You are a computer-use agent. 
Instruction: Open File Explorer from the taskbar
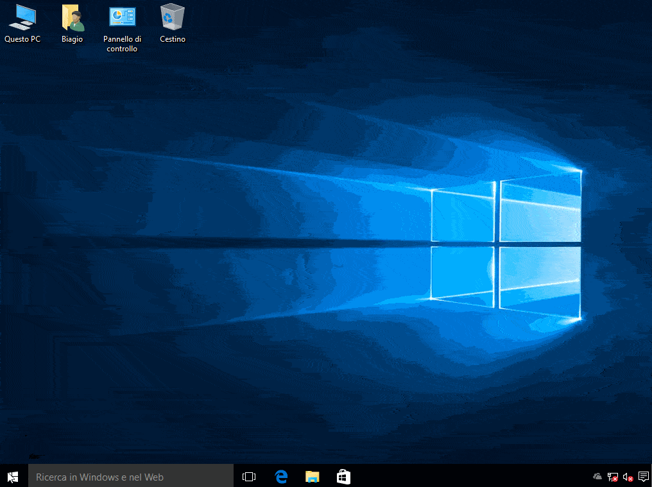(x=313, y=477)
